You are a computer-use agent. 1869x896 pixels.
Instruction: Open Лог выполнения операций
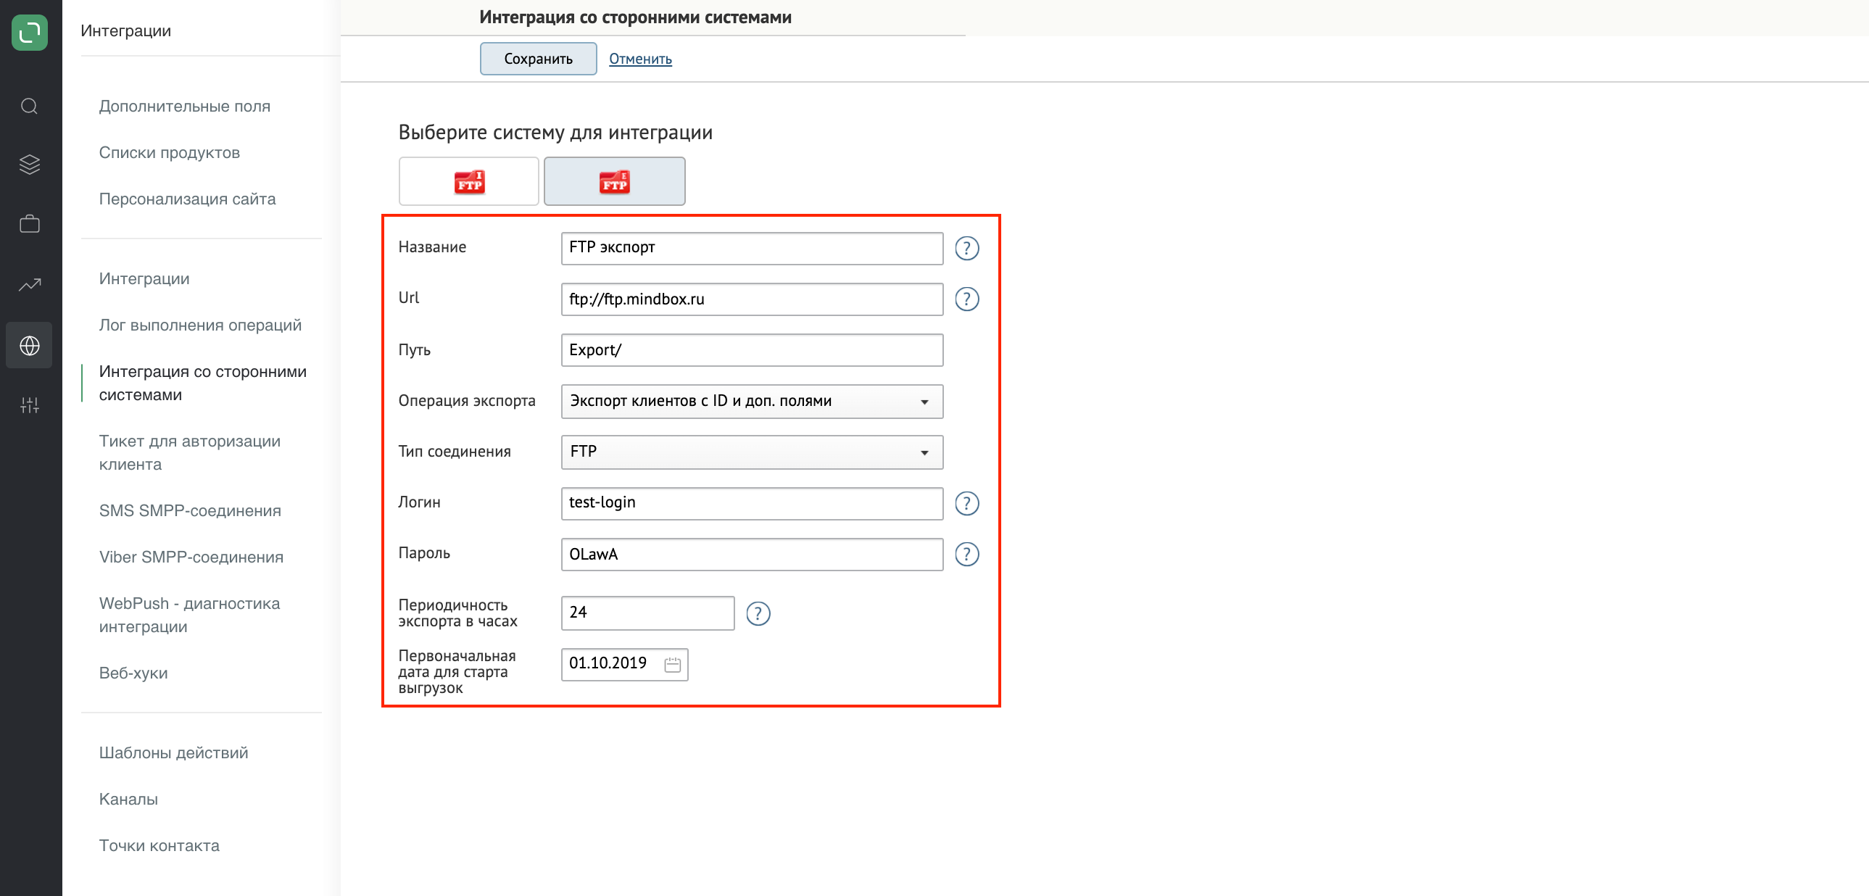coord(200,325)
